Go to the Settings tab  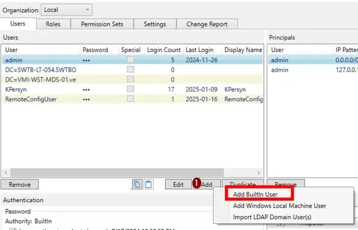pos(154,24)
